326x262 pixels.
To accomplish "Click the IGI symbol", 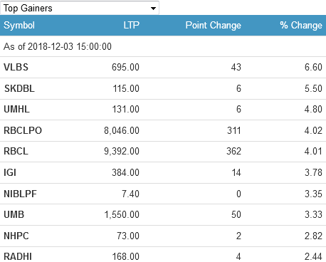I will tap(10, 172).
